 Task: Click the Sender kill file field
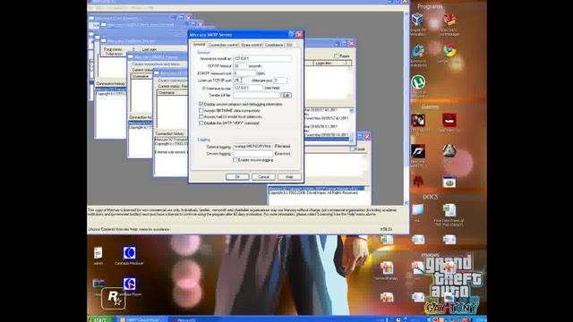(256, 96)
